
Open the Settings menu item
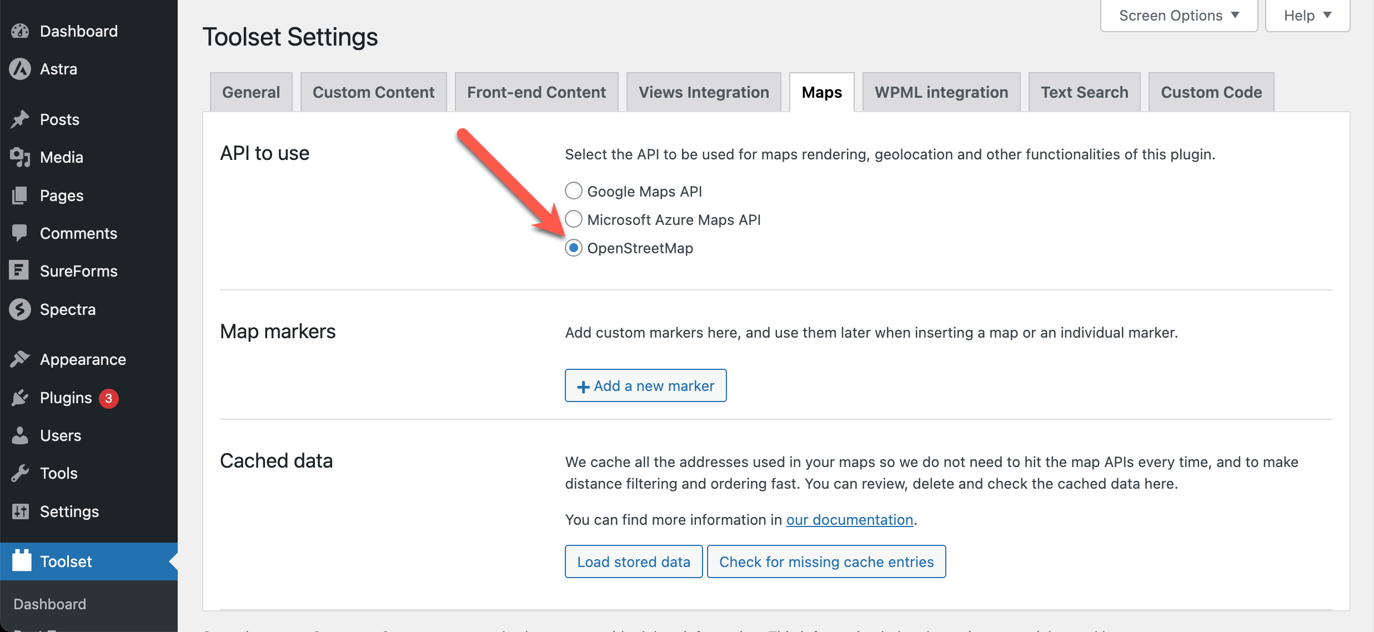pyautogui.click(x=89, y=511)
